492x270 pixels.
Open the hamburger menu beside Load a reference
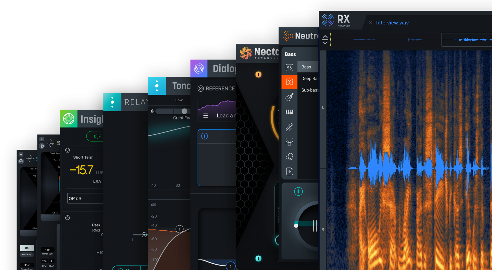pyautogui.click(x=206, y=116)
